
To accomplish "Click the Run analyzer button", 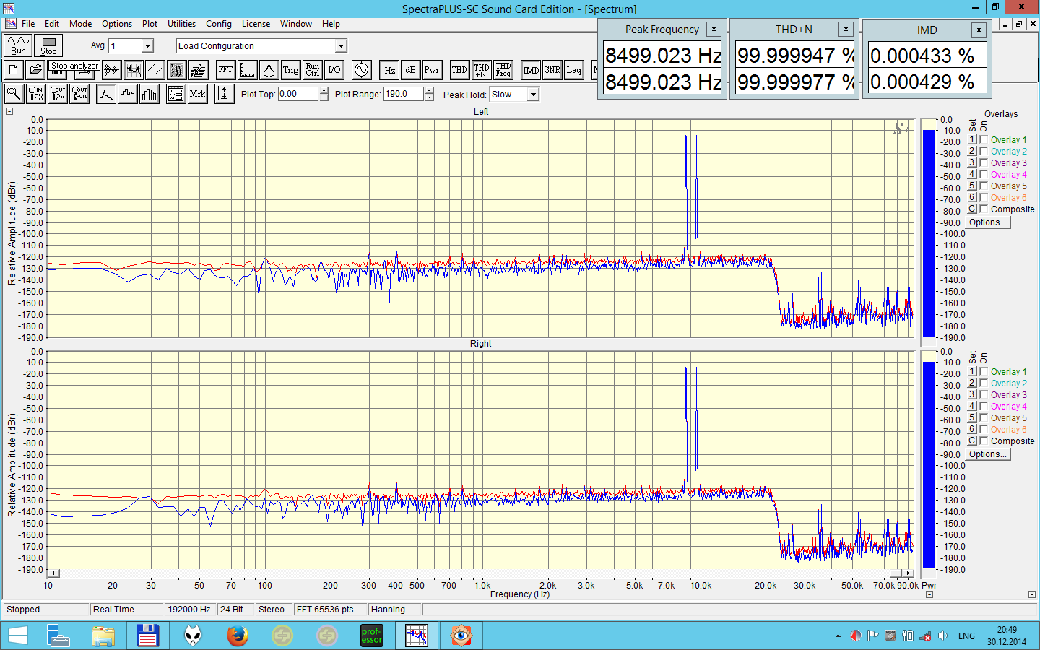I will 18,45.
